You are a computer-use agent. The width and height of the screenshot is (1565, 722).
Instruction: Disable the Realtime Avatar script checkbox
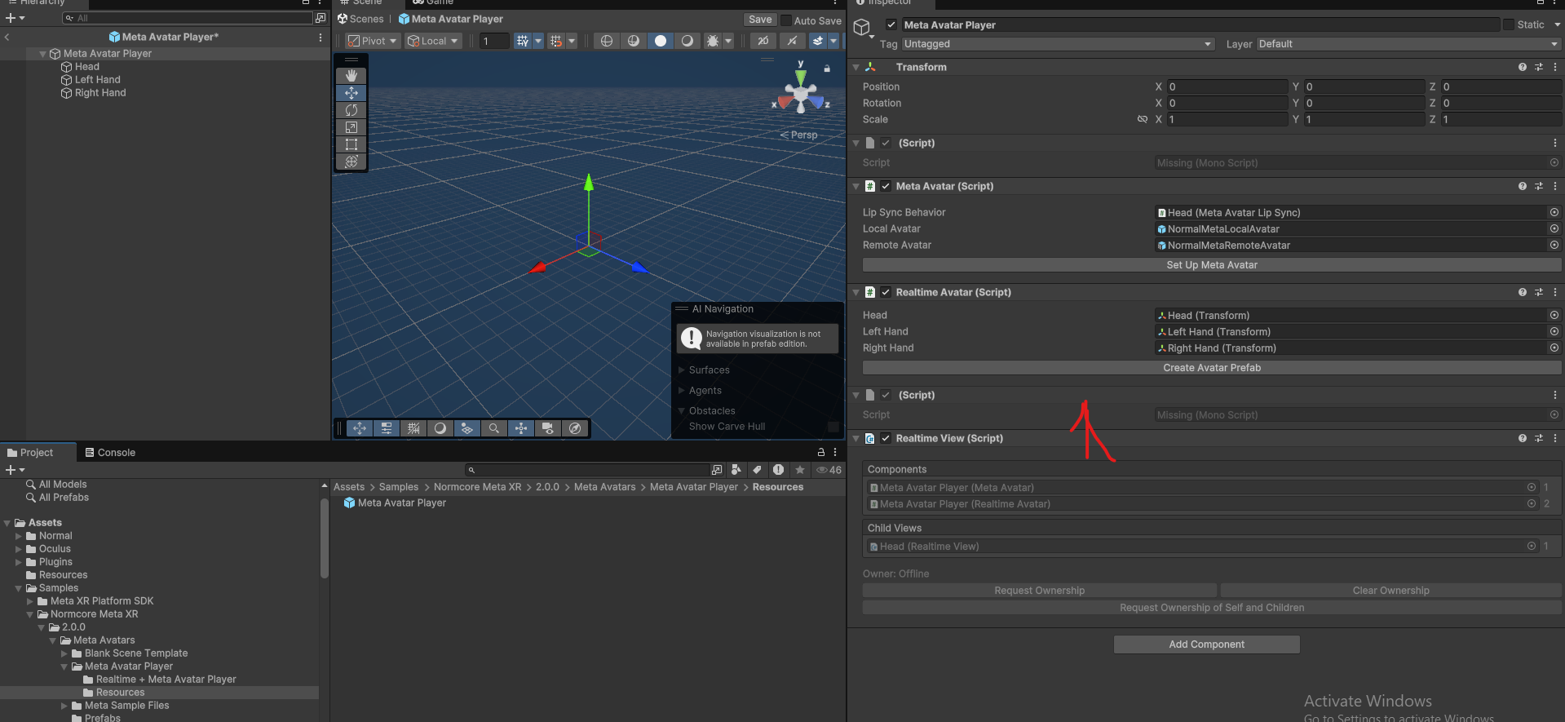click(x=886, y=292)
